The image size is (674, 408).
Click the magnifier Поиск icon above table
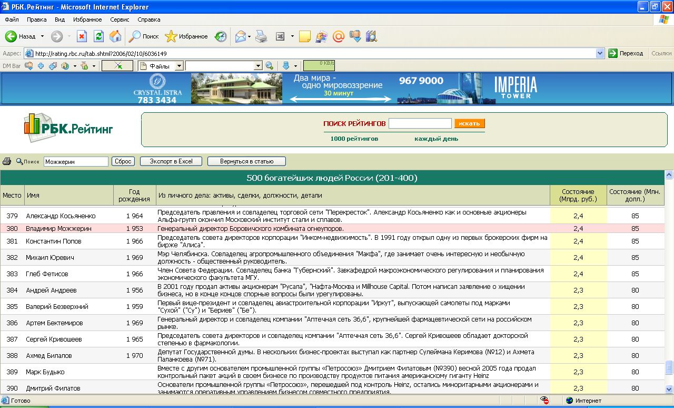pyautogui.click(x=27, y=161)
